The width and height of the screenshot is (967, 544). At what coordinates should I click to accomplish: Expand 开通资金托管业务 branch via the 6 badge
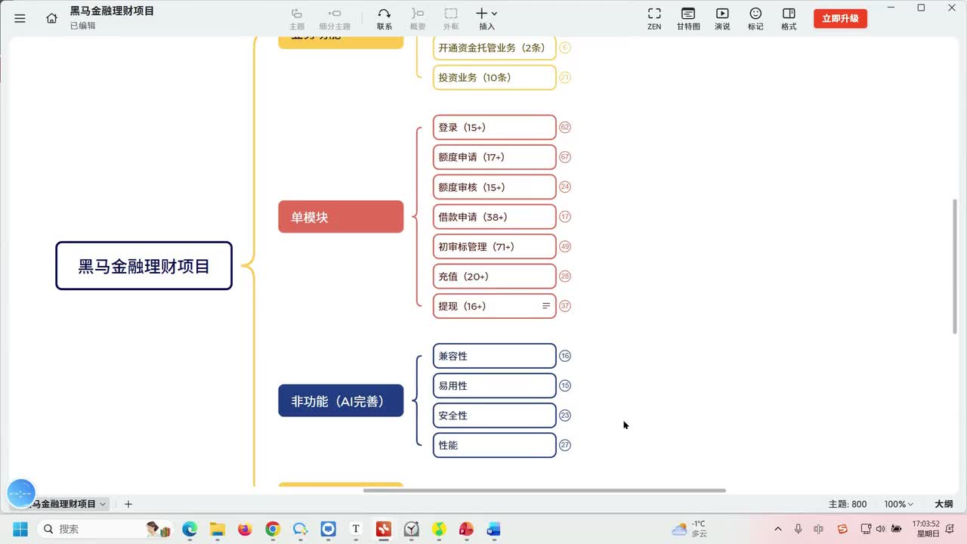coord(565,48)
